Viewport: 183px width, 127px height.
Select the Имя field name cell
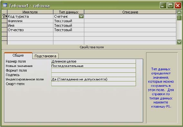pos(30,25)
